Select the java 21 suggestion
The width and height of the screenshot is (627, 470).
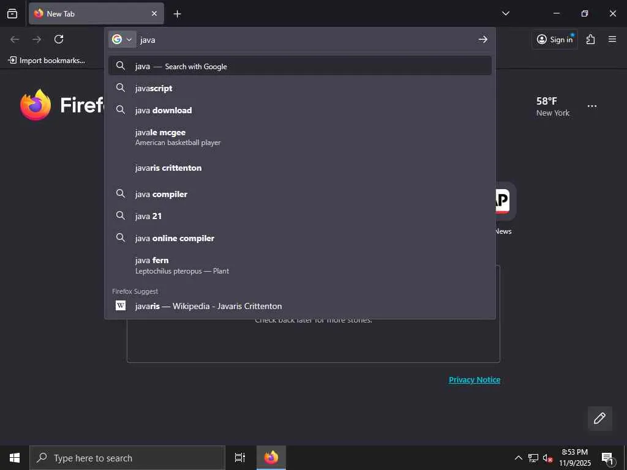pyautogui.click(x=300, y=216)
